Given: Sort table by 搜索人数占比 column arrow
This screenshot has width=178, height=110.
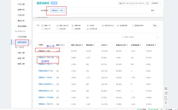Looking at the screenshot, I should [82, 45].
